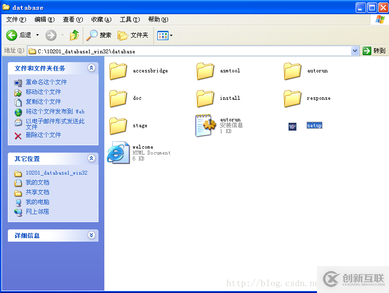Select the setup application icon
Viewport: 389px width, 293px height.
point(292,127)
